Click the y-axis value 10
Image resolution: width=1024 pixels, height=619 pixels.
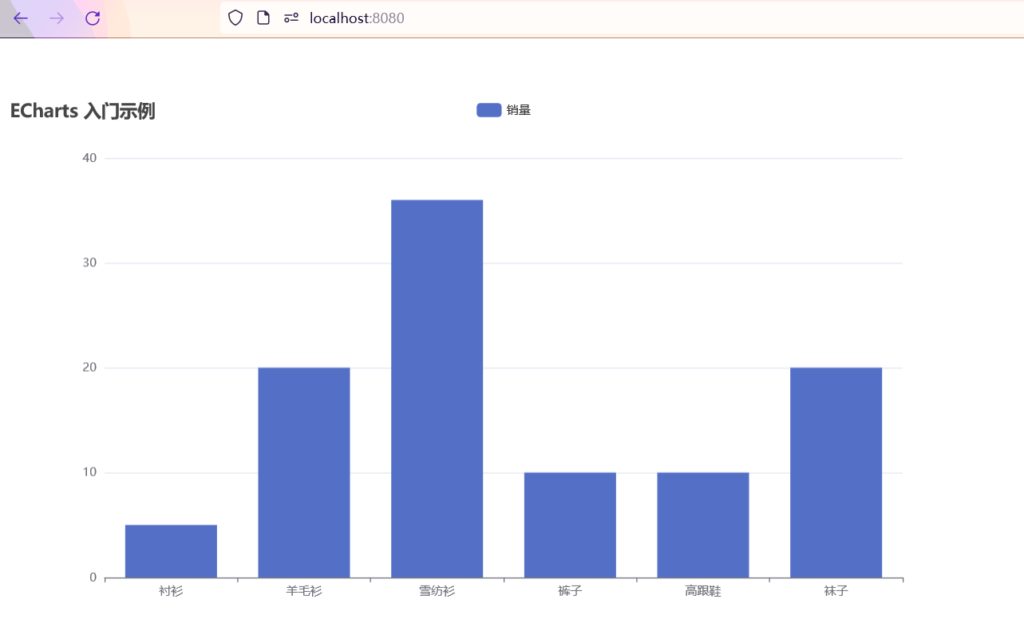pos(89,472)
